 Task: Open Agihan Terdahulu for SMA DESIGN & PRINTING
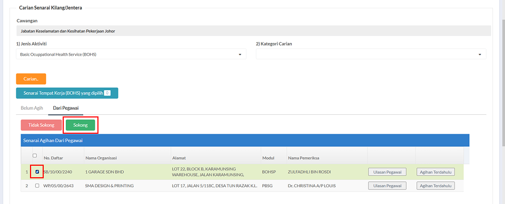435,186
